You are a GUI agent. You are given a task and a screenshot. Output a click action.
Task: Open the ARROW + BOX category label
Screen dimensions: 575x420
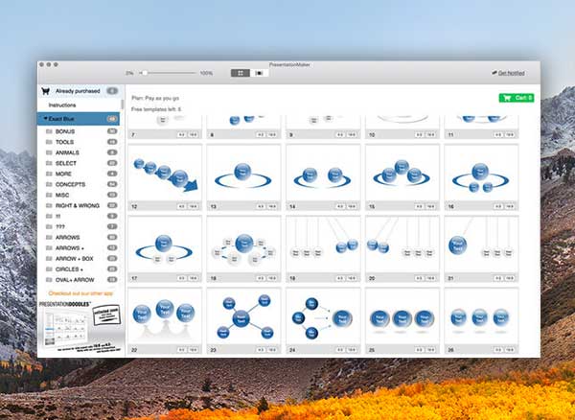click(x=75, y=259)
